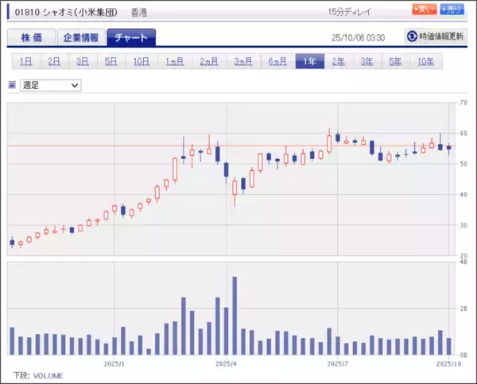477x384 pixels.
Task: Select the 3ヵ月 period
Action: pos(244,61)
